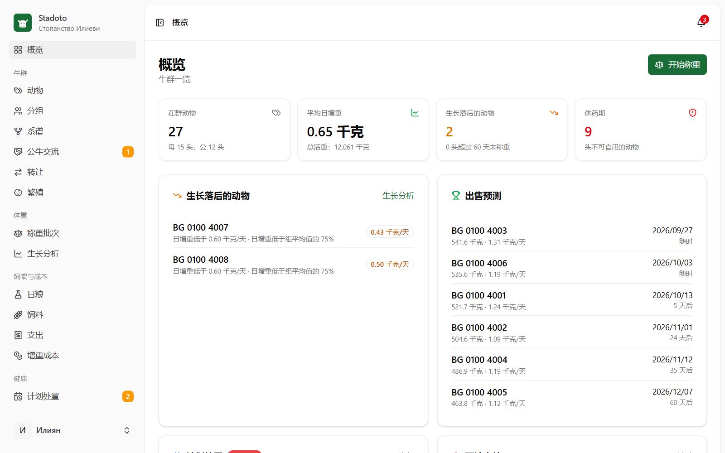
Task: Click the forecast date 2026/09/27
Action: point(672,231)
